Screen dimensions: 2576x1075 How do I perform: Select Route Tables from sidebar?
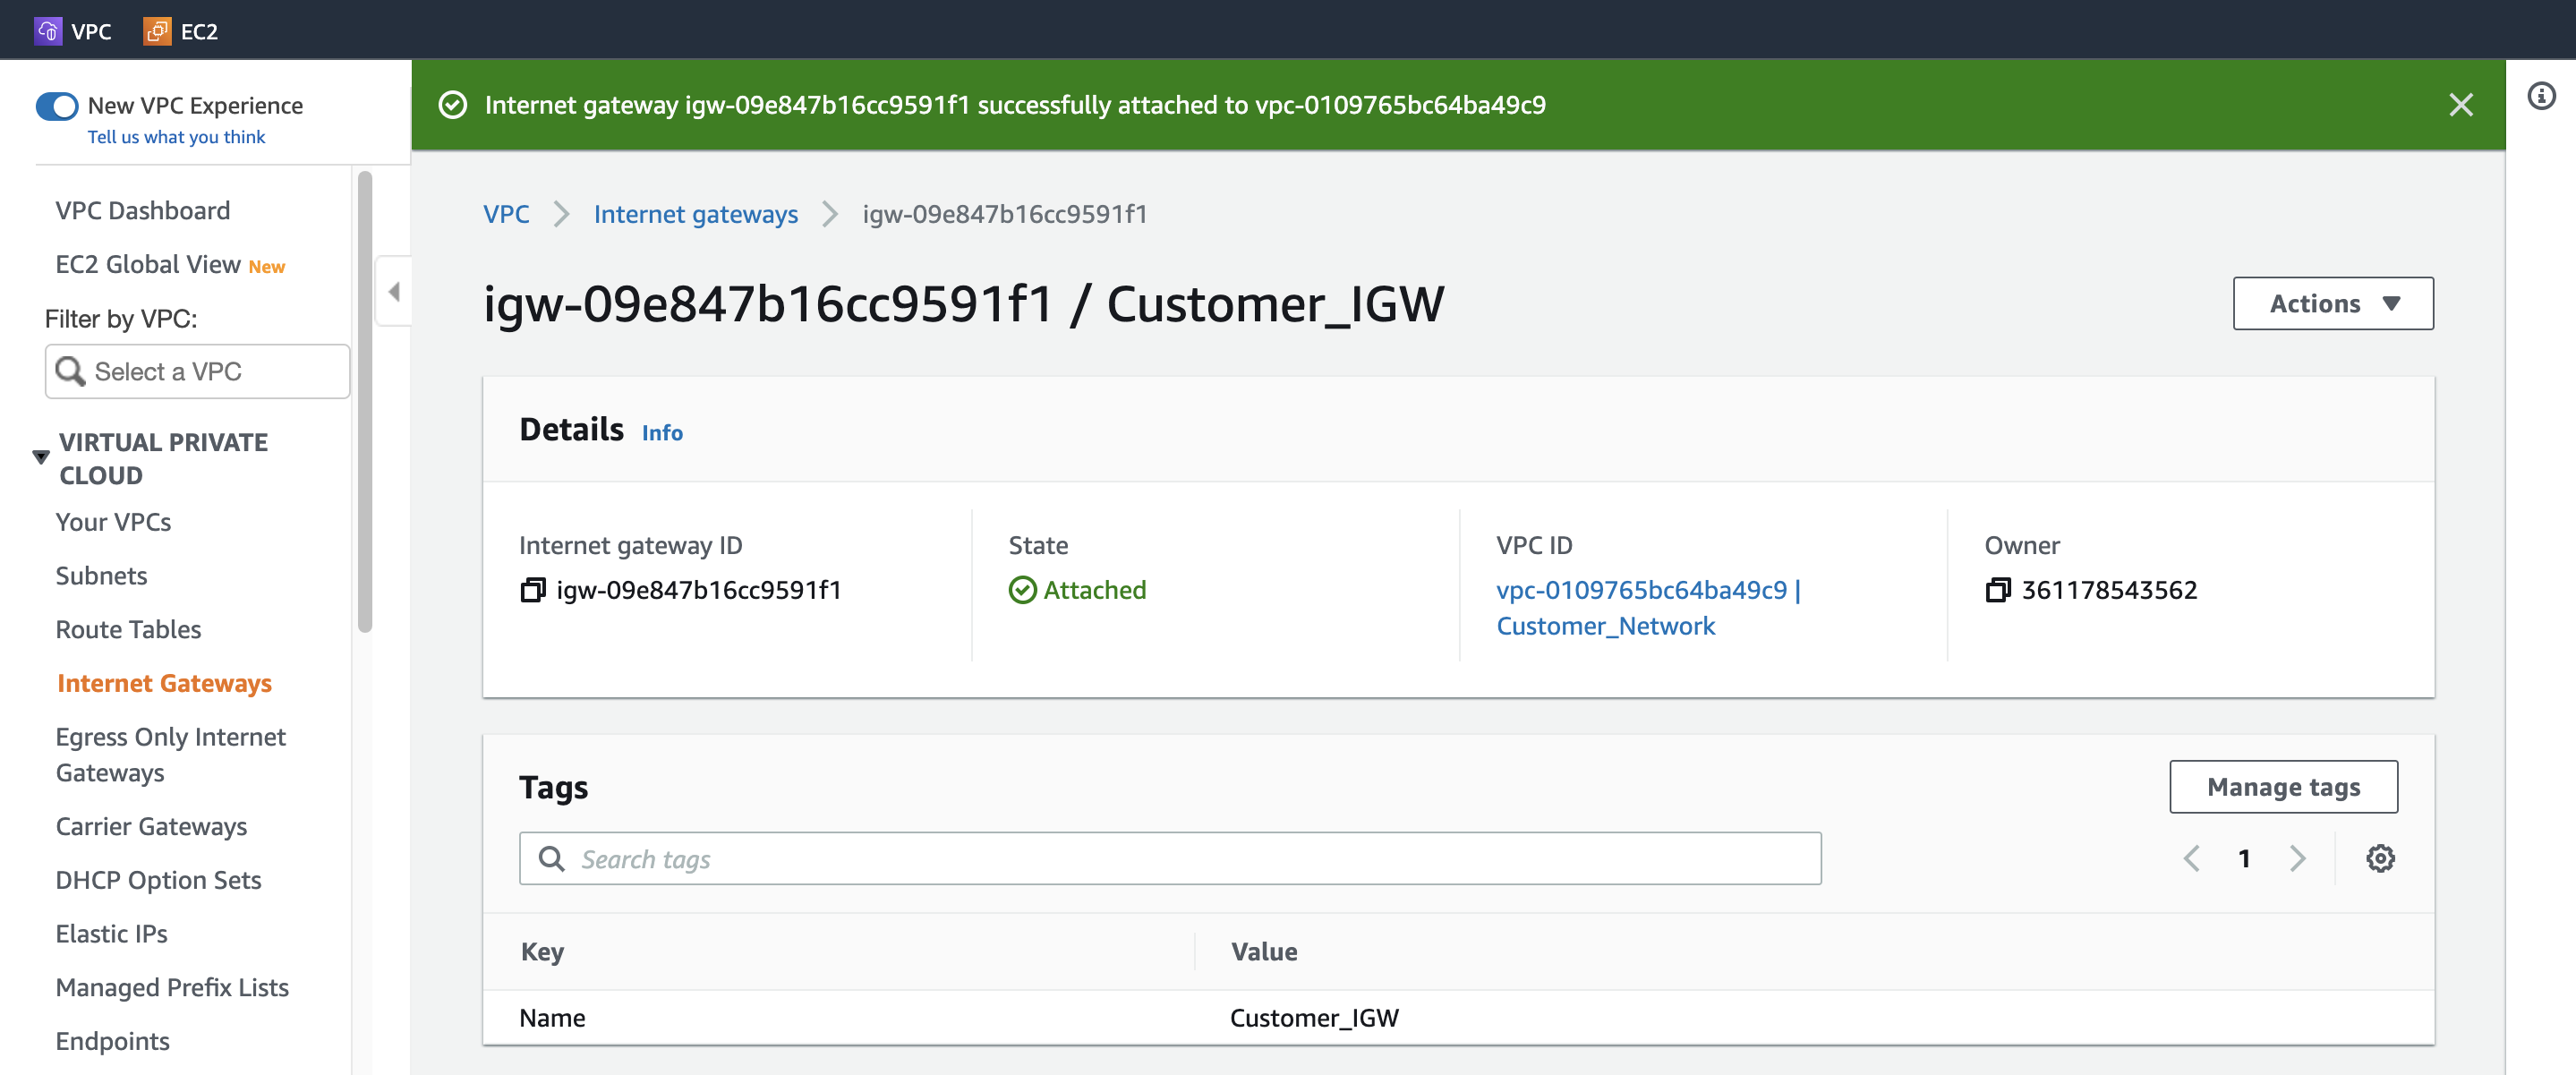(x=126, y=628)
